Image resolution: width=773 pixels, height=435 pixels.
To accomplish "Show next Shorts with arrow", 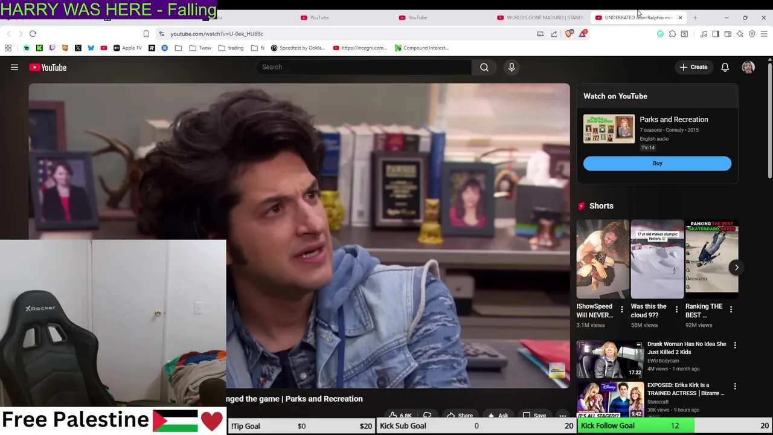I will point(736,267).
